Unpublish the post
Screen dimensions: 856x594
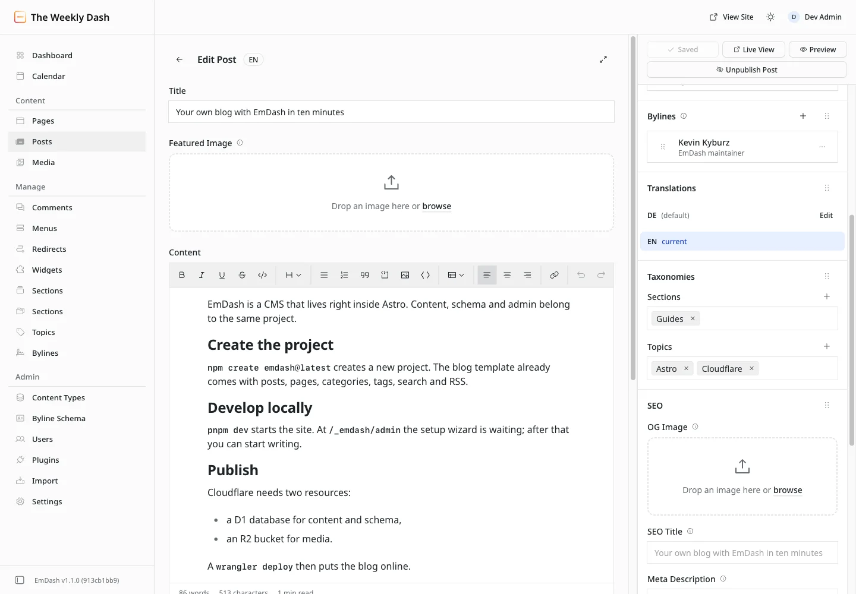coord(747,69)
